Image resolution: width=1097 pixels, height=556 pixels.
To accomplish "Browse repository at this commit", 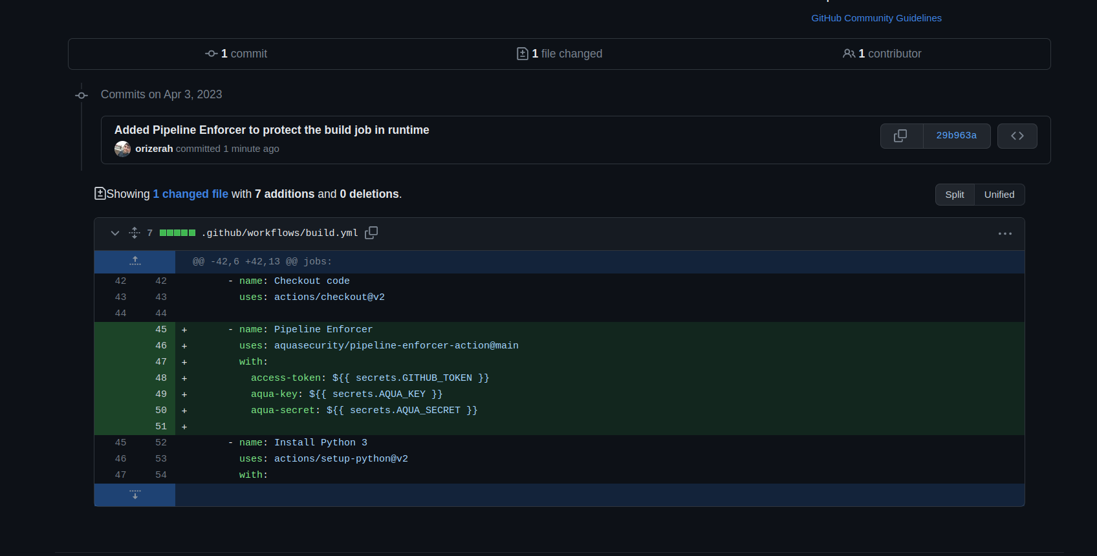I will [x=1017, y=136].
